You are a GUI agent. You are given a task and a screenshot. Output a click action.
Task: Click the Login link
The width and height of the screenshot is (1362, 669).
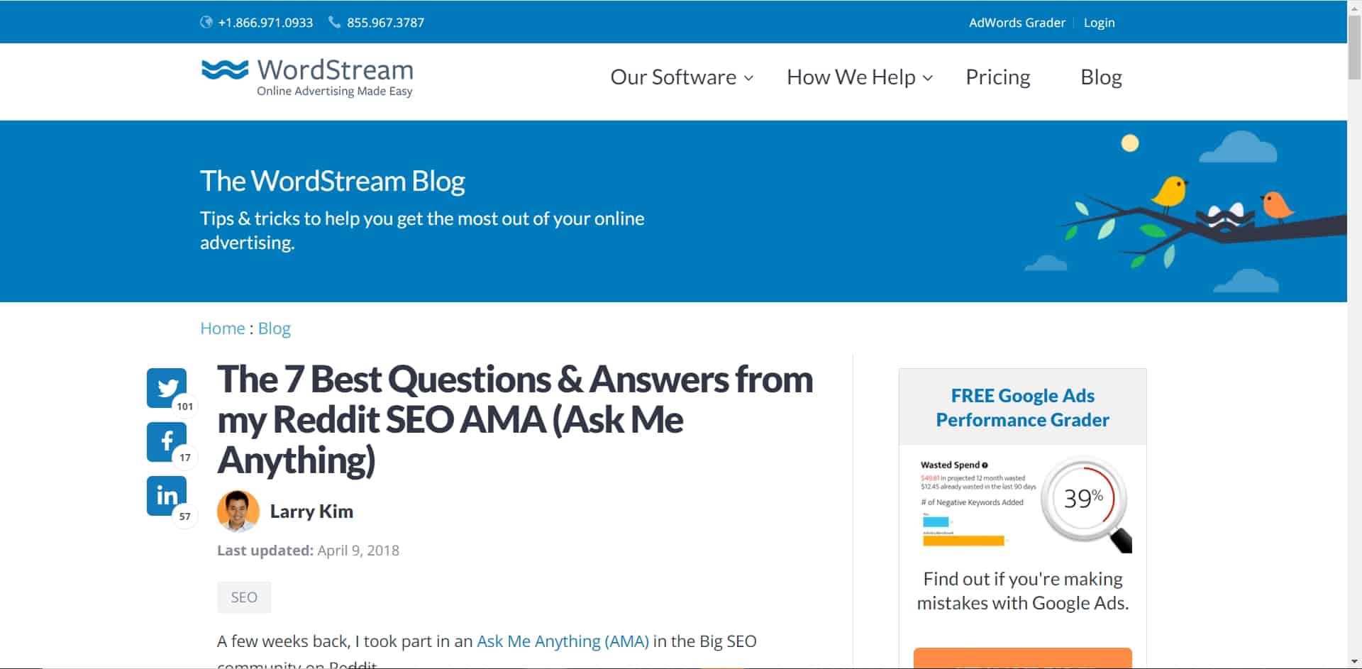[1099, 23]
